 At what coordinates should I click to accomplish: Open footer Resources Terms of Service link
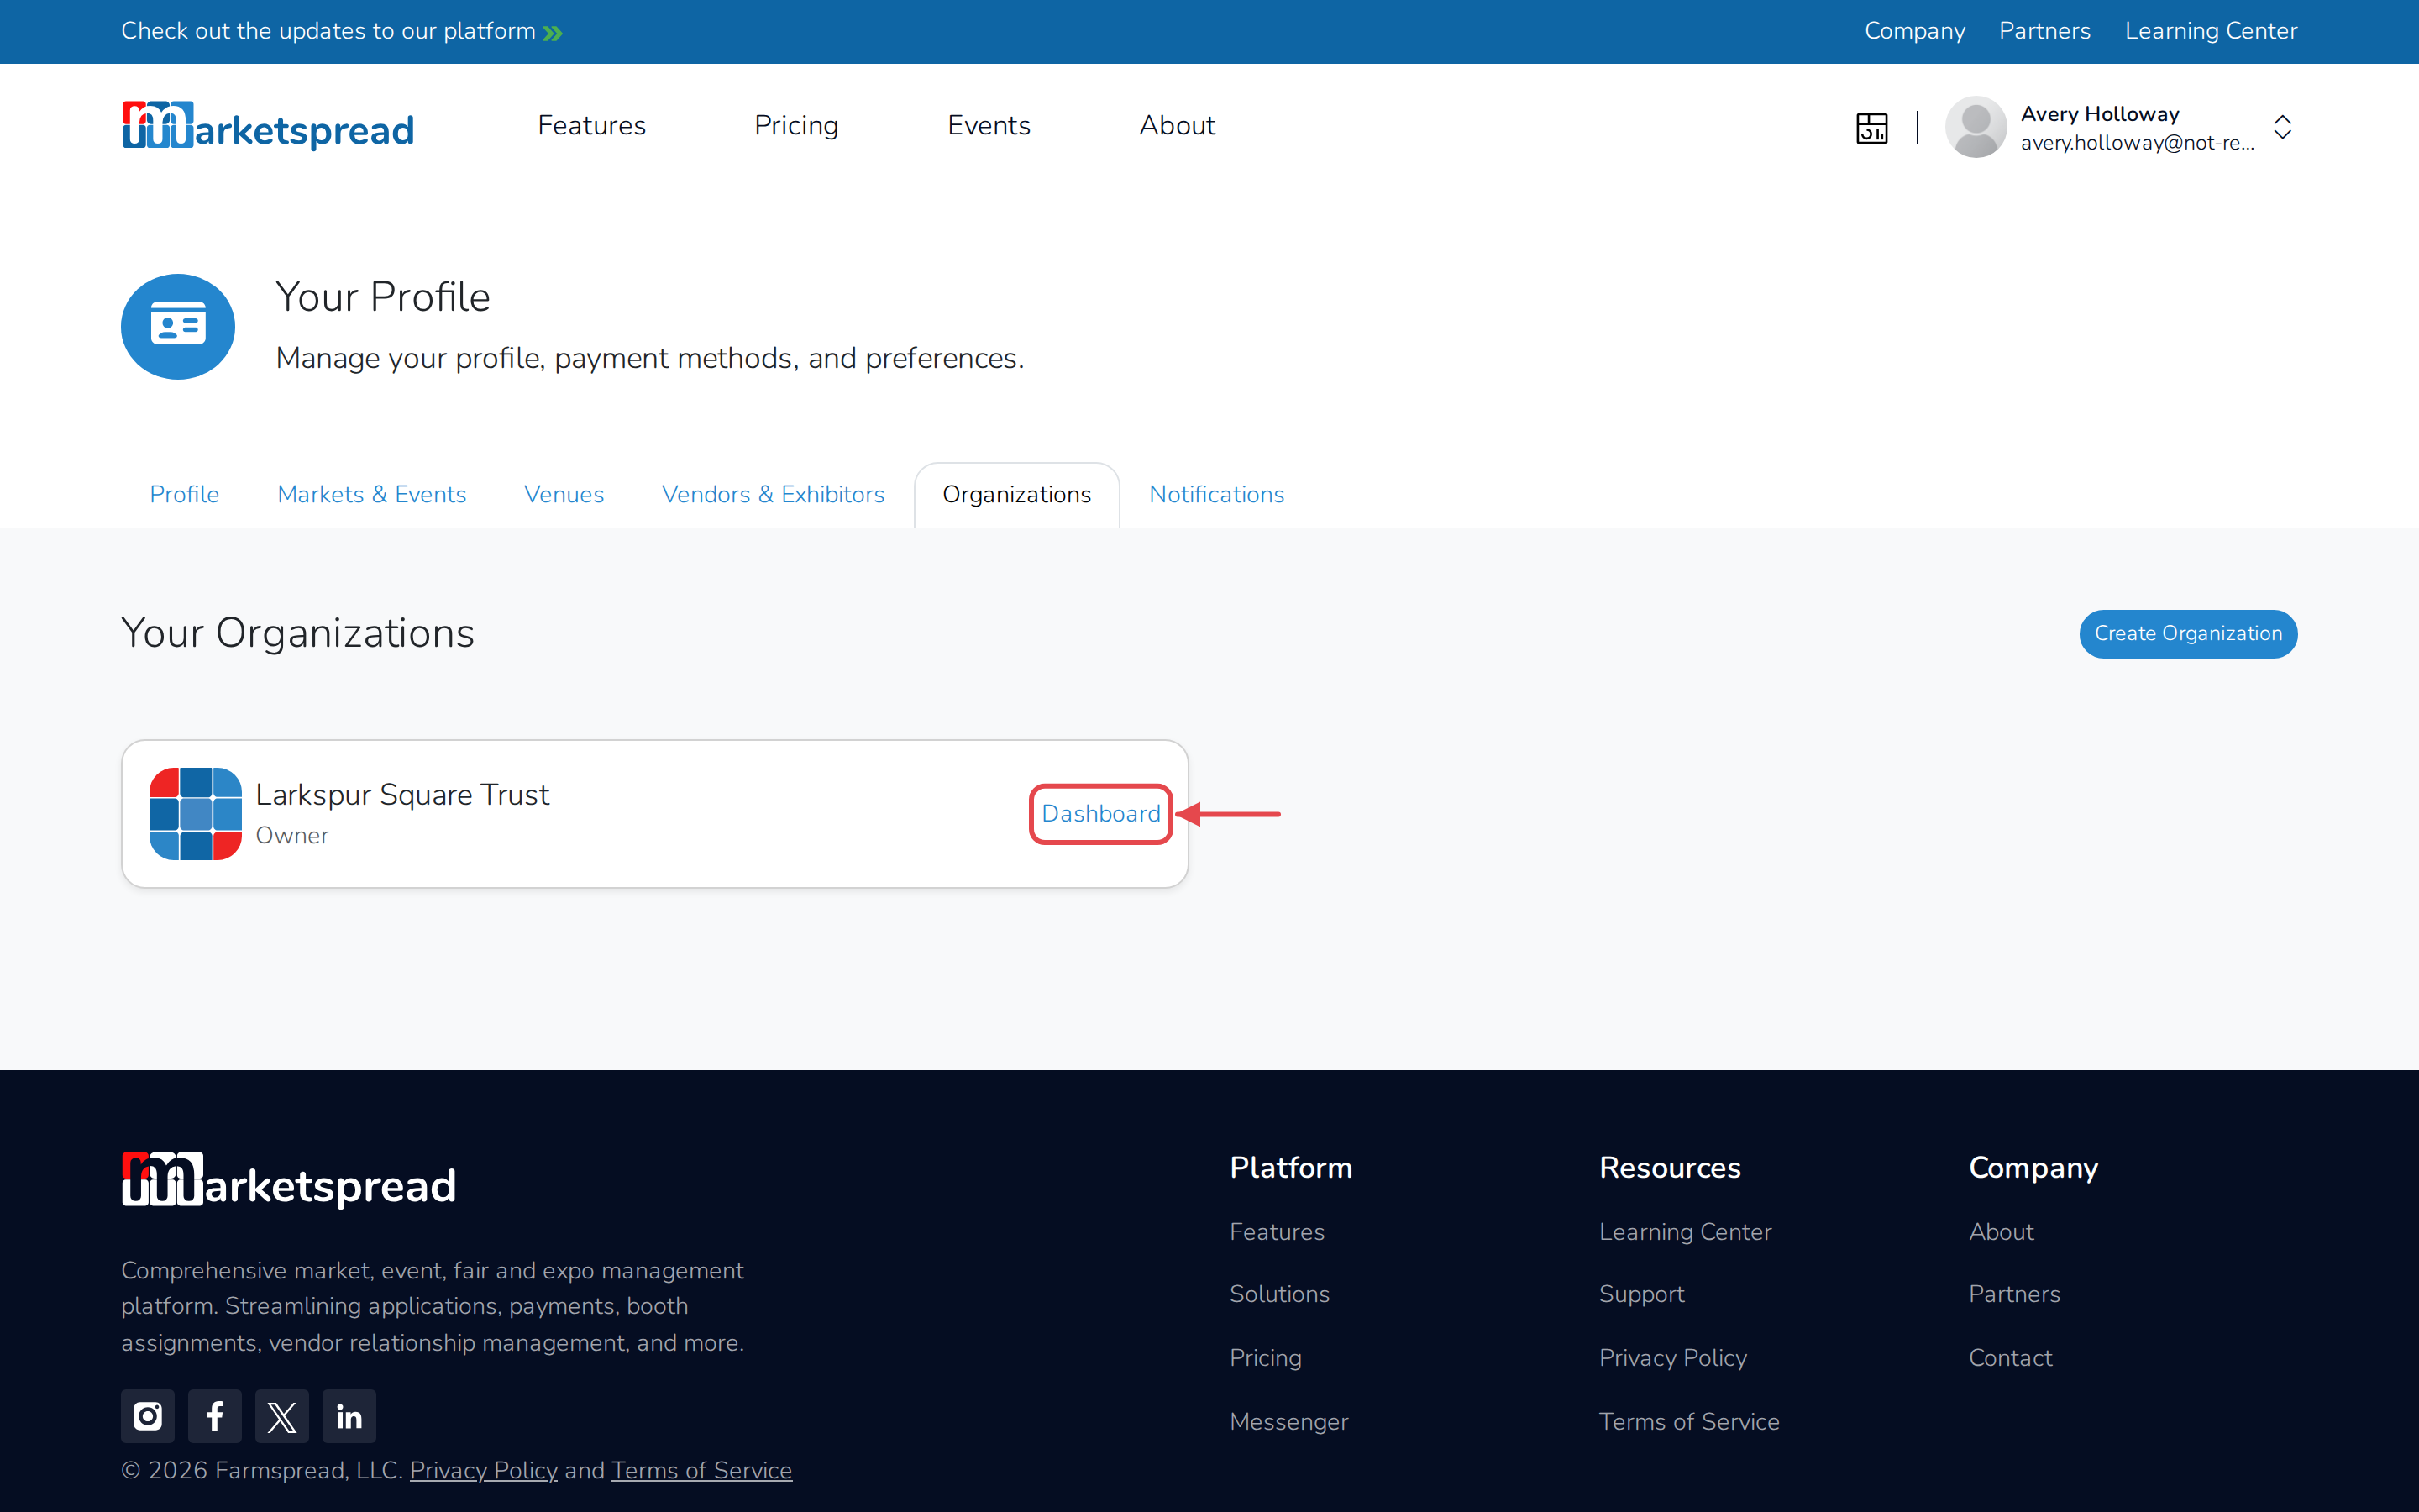tap(1689, 1422)
